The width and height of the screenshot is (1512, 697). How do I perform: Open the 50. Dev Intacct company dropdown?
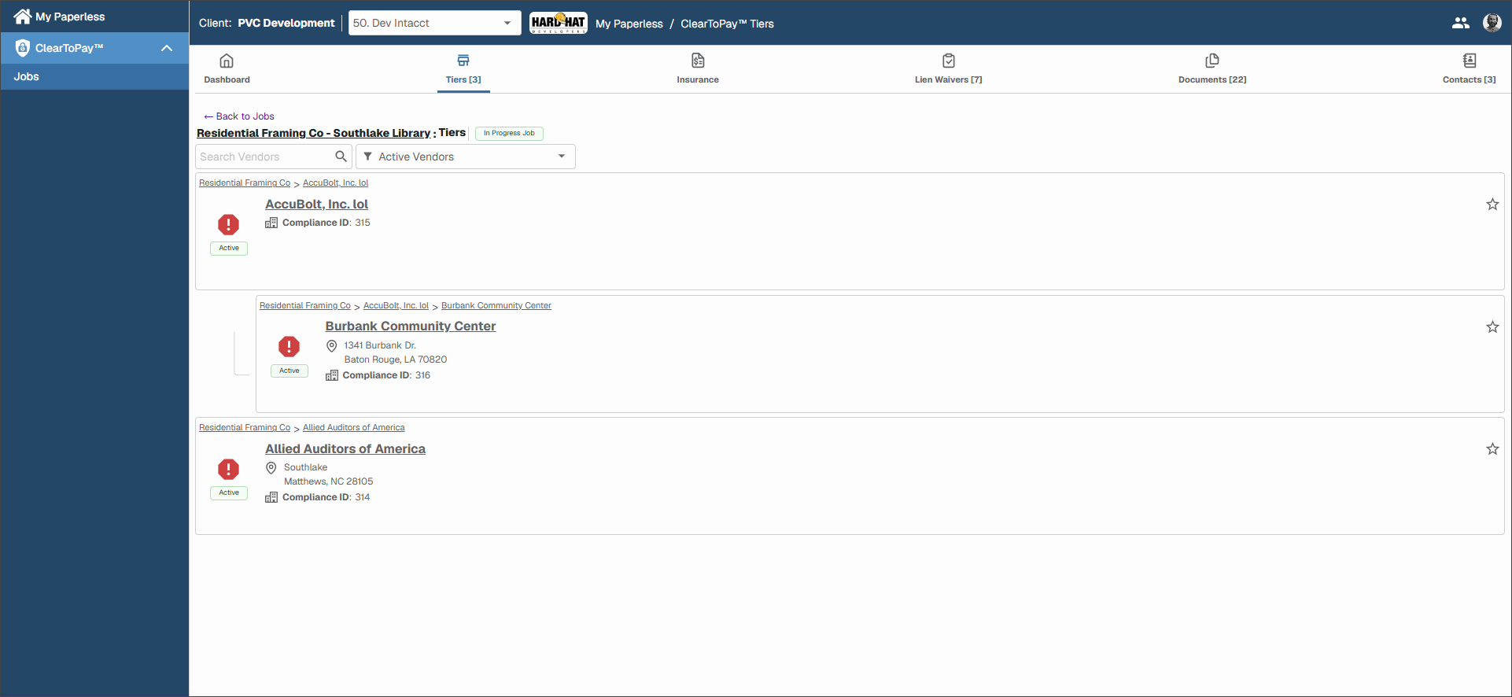pos(435,23)
